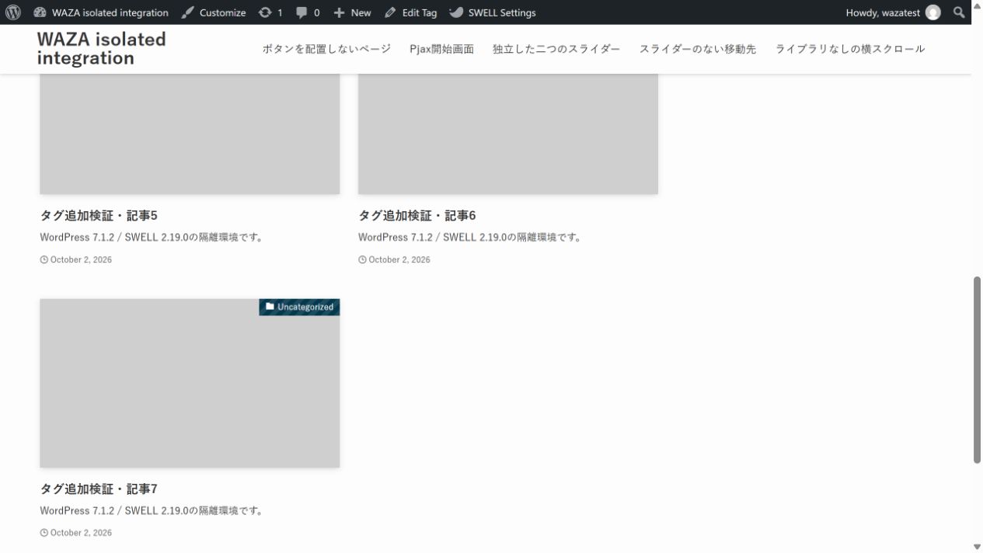Click the October 2, 2026 date under 記事7
Viewport: 983px width, 553px height.
81,533
